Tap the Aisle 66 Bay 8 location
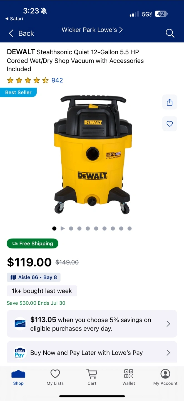This screenshot has height=401, width=184. tap(34, 277)
